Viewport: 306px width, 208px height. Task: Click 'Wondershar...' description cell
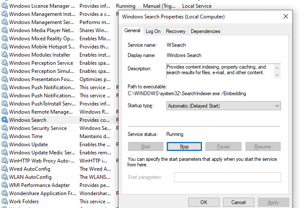95,193
